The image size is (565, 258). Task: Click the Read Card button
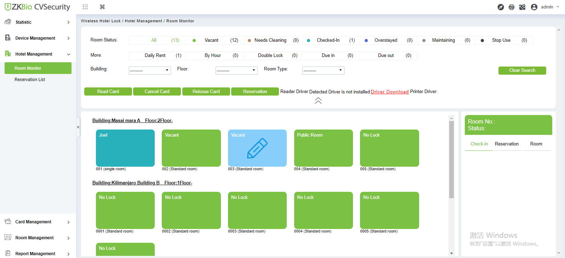(x=108, y=92)
